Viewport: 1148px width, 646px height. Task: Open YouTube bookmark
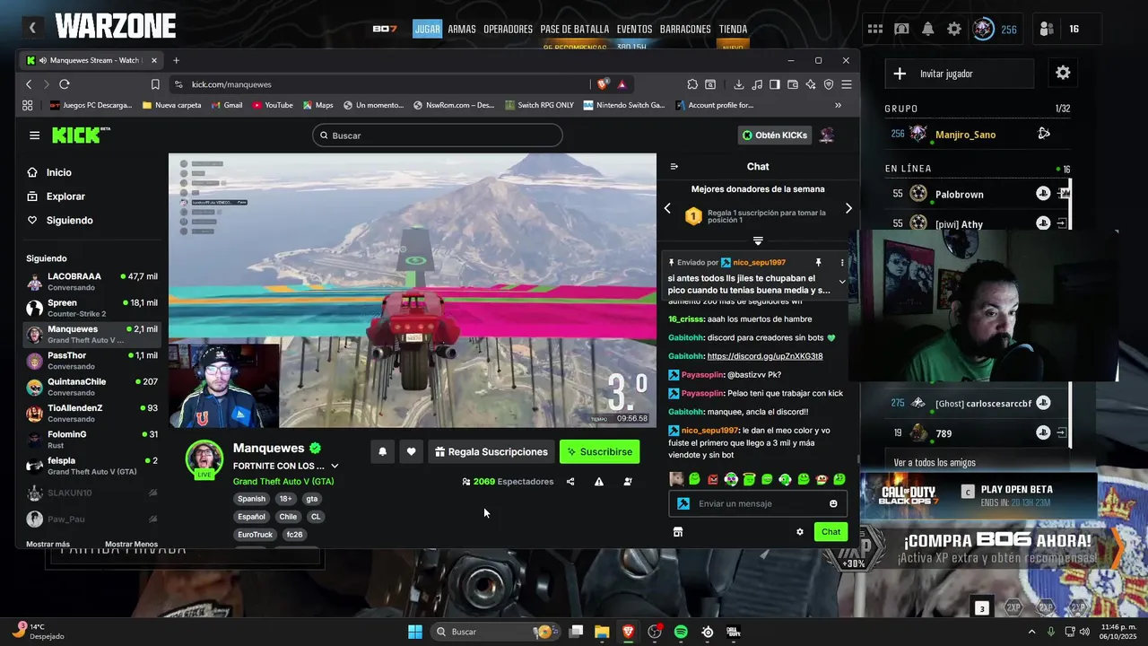[273, 105]
